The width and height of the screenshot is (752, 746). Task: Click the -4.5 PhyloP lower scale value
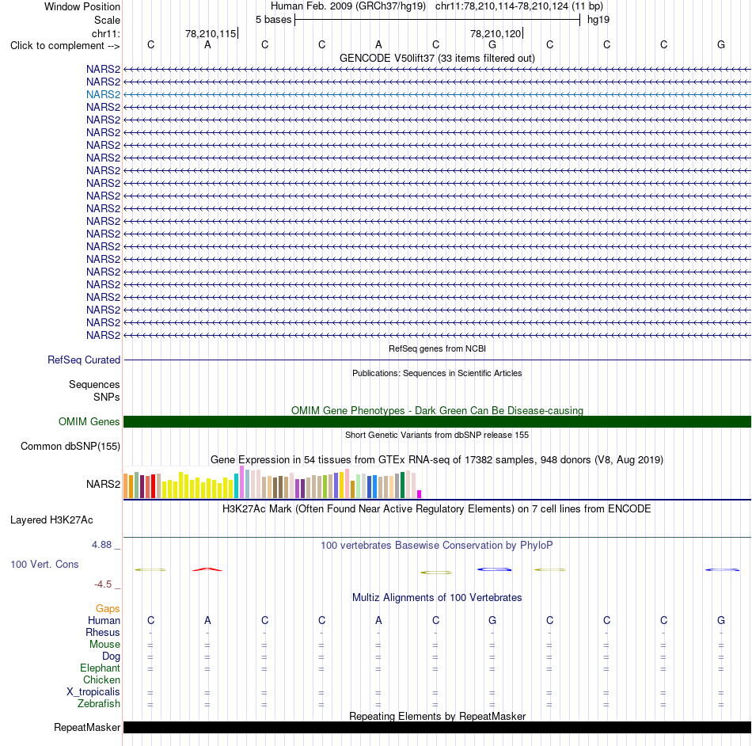click(x=103, y=584)
